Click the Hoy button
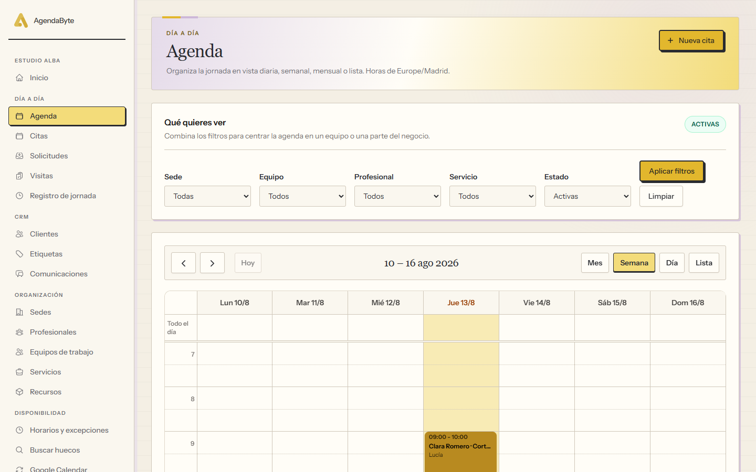This screenshot has height=472, width=756. [x=248, y=263]
